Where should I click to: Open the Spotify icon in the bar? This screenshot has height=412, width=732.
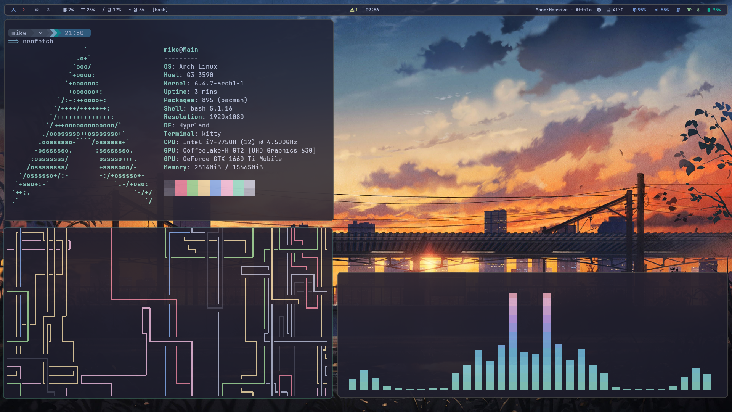click(x=599, y=10)
